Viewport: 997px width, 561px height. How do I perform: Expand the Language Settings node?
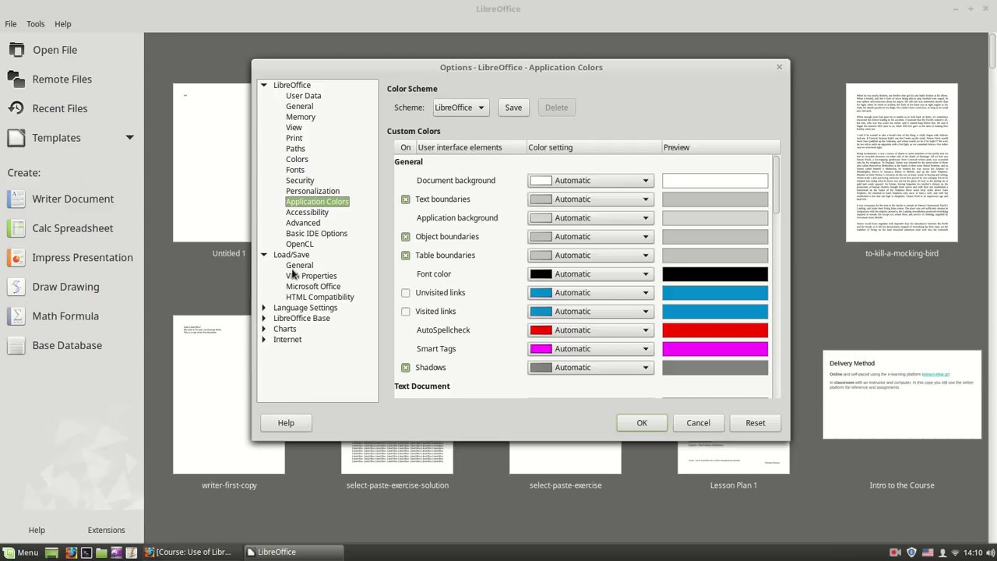(264, 308)
